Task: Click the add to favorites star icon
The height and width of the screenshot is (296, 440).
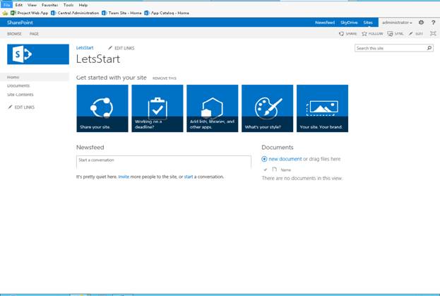Action: tap(5, 13)
